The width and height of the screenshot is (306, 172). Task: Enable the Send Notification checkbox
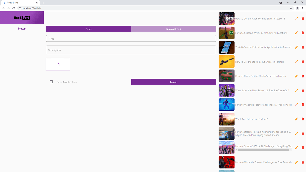[x=51, y=82]
